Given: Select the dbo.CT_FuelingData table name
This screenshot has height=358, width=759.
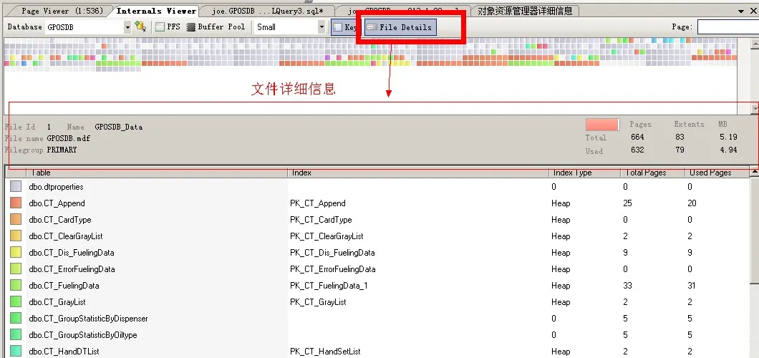Looking at the screenshot, I should (64, 286).
